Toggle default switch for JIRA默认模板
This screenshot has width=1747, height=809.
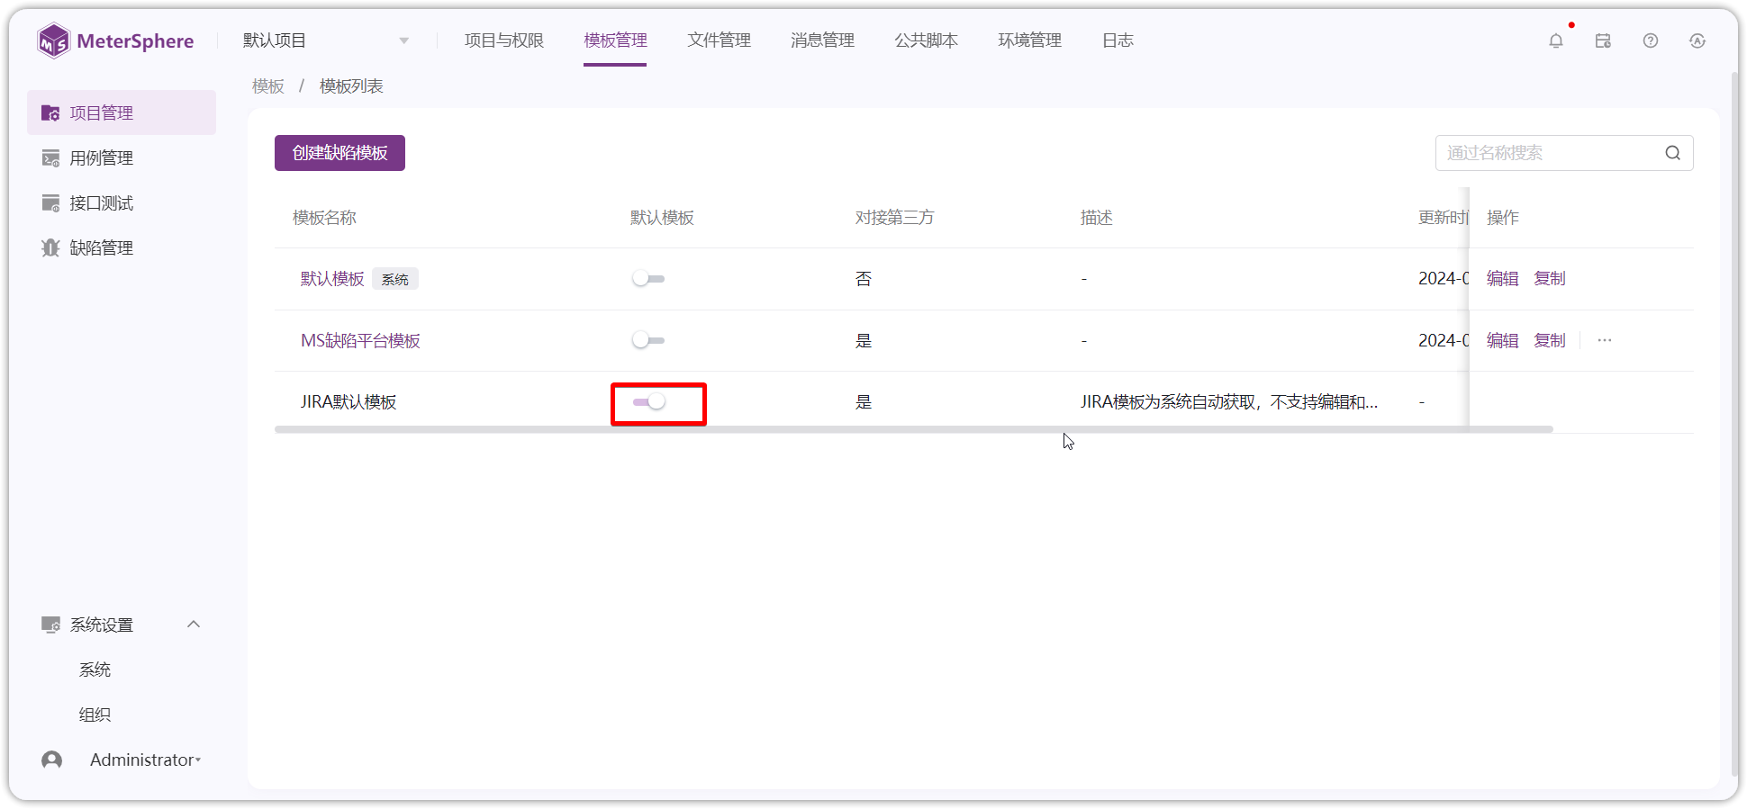coord(649,401)
